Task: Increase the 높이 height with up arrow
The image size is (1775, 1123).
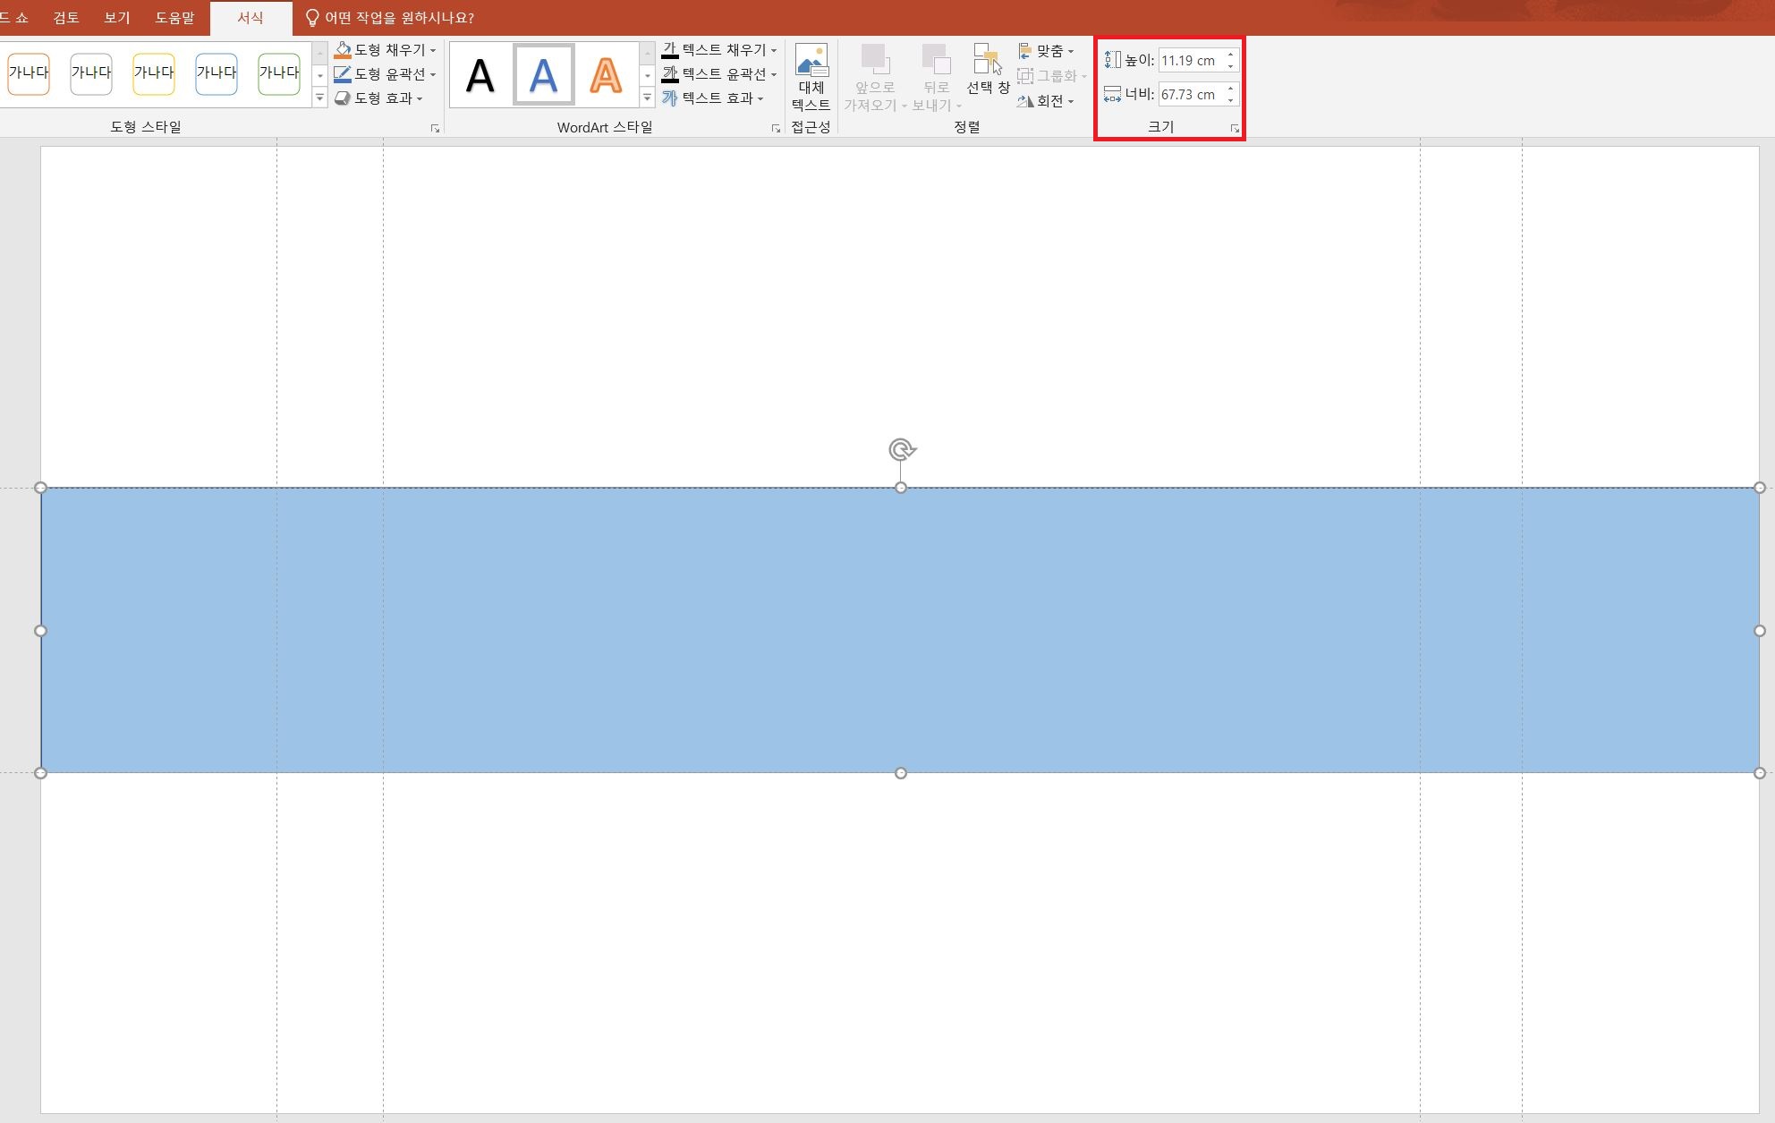Action: tap(1231, 55)
